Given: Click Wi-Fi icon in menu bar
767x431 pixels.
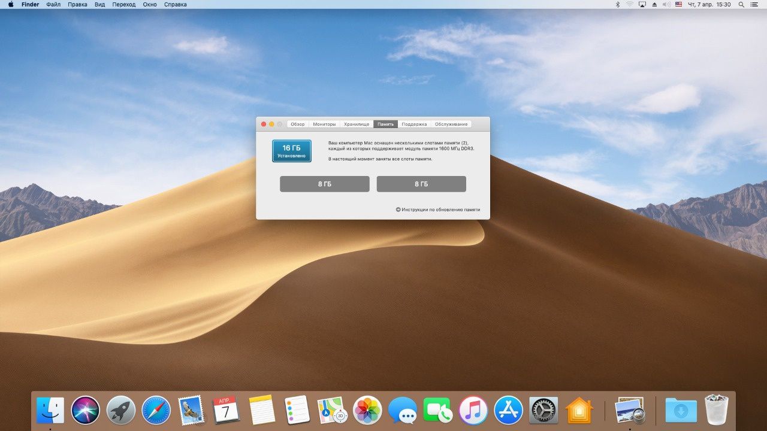Looking at the screenshot, I should pyautogui.click(x=630, y=4).
